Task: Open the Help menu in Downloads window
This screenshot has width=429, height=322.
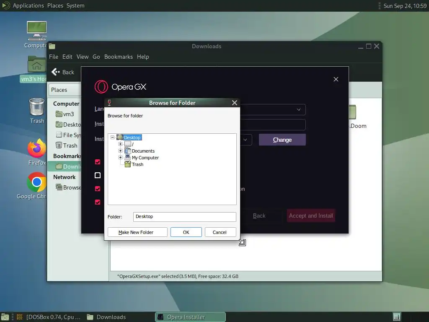Action: 143,57
